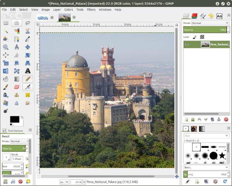Screen dimensions: 232x186
Task: Open the Colors menu
Action: [68, 10]
